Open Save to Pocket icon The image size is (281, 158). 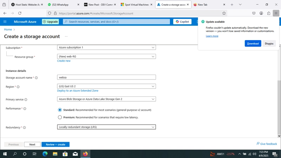254,13
